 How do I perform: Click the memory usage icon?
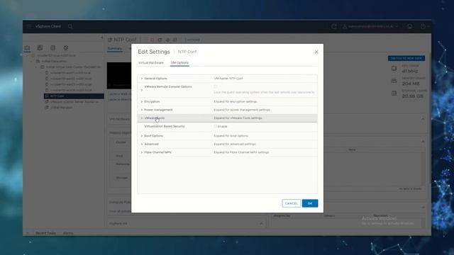pos(394,81)
